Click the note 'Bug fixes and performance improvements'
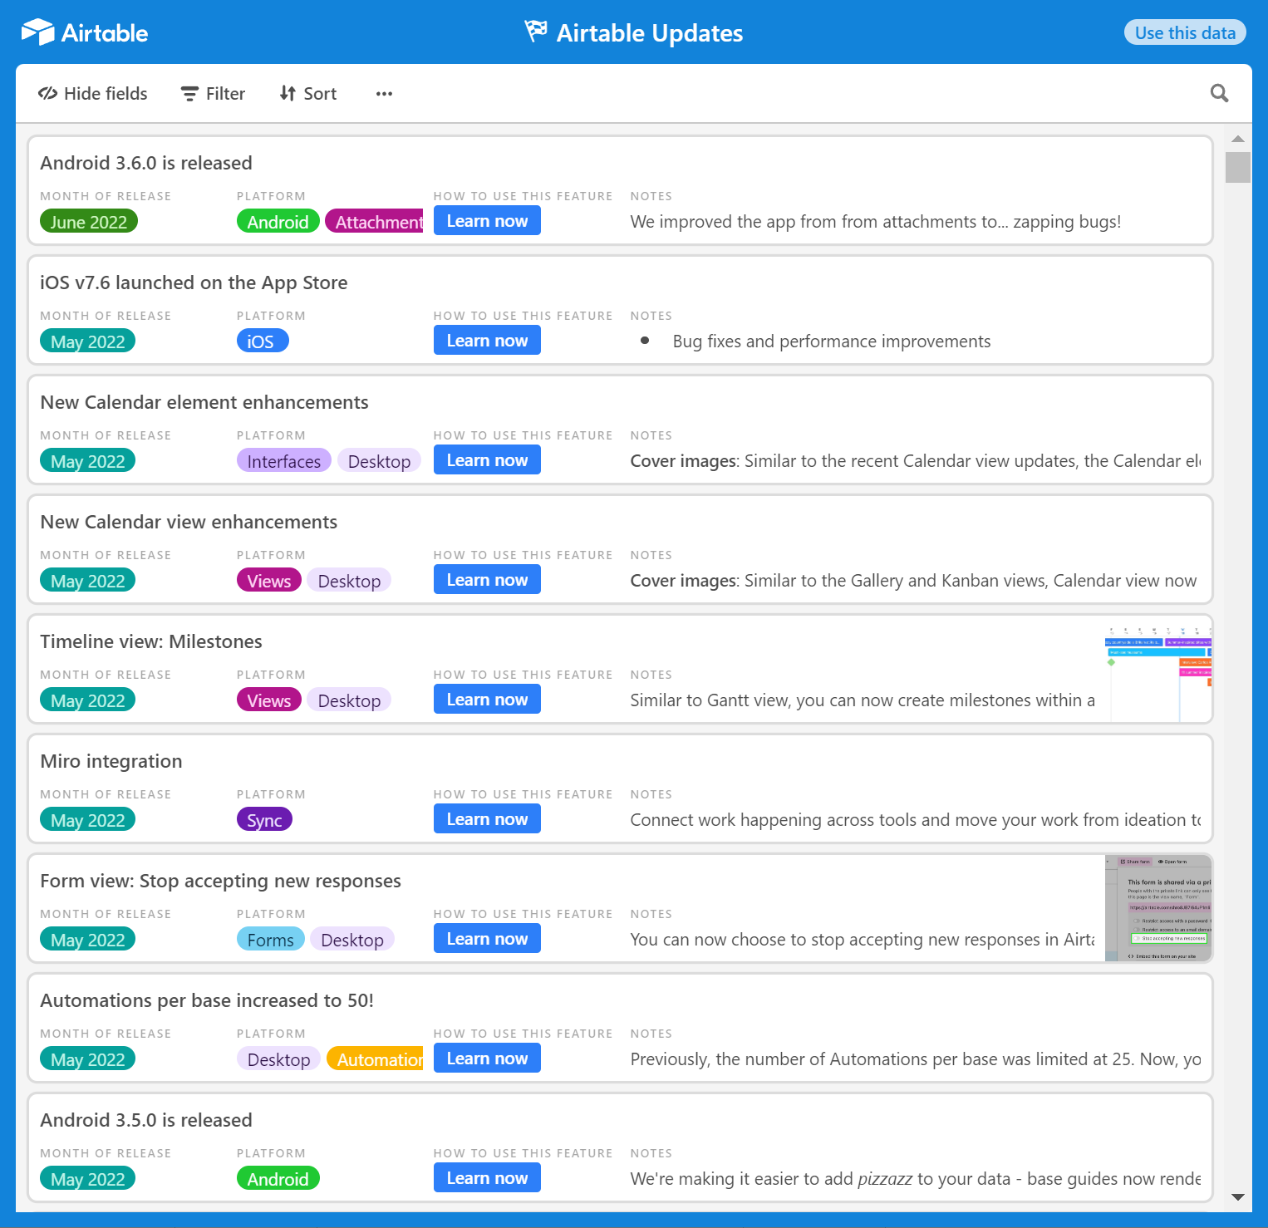This screenshot has width=1268, height=1228. tap(832, 341)
